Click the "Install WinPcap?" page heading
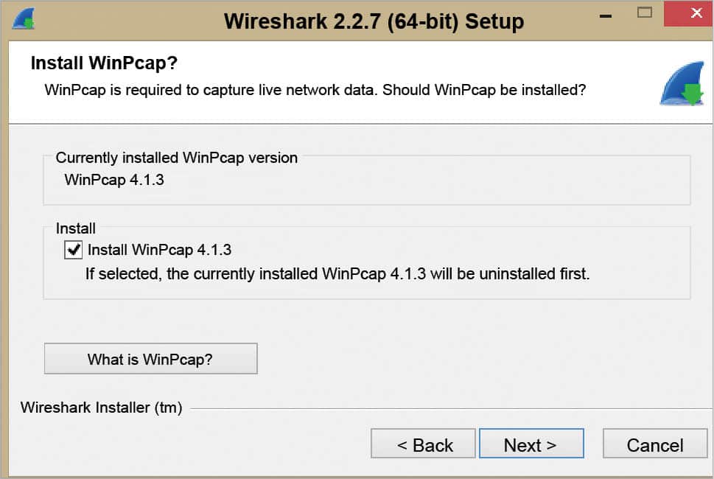Screen dimensions: 714x479 pyautogui.click(x=104, y=63)
